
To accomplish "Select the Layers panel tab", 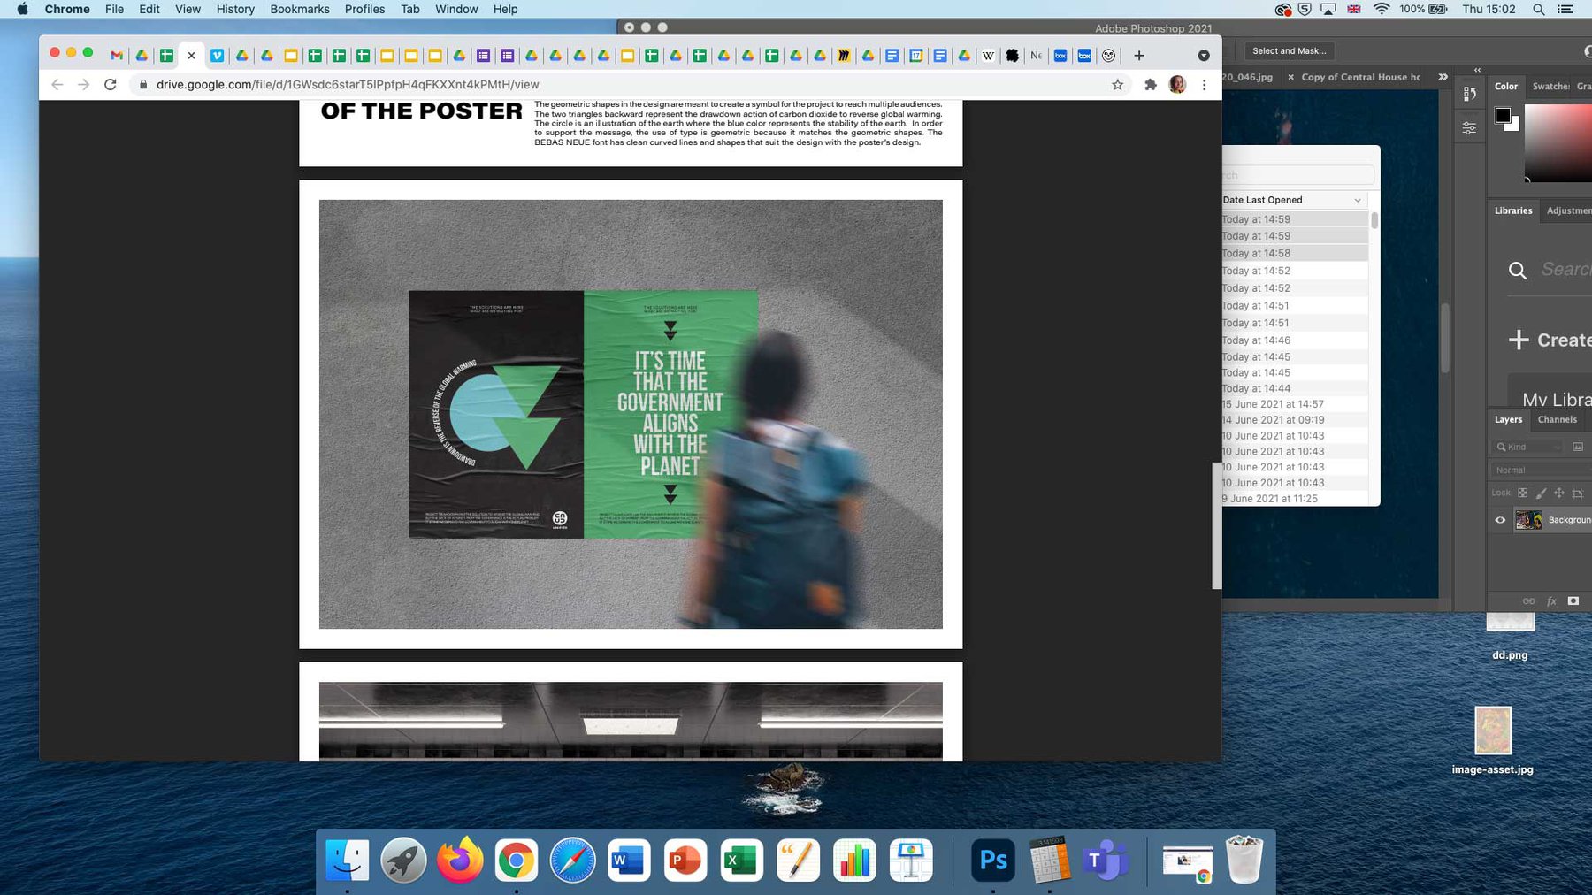I will 1508,419.
